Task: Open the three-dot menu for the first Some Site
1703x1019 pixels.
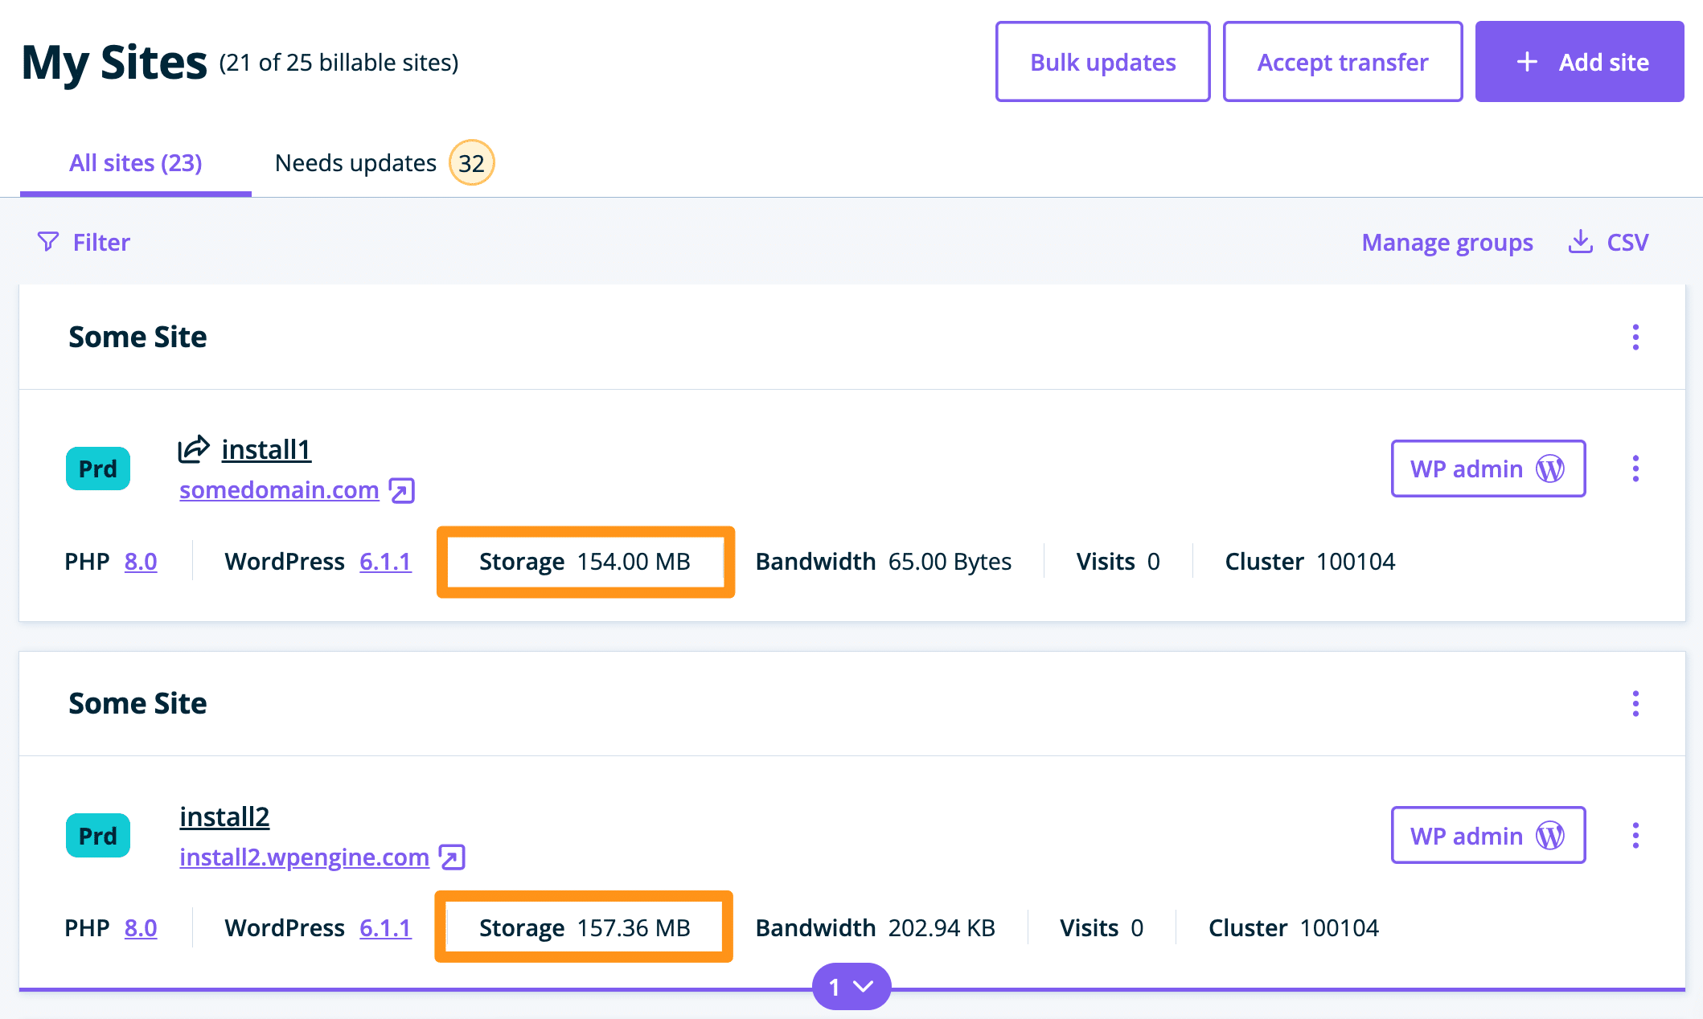Action: [x=1635, y=337]
